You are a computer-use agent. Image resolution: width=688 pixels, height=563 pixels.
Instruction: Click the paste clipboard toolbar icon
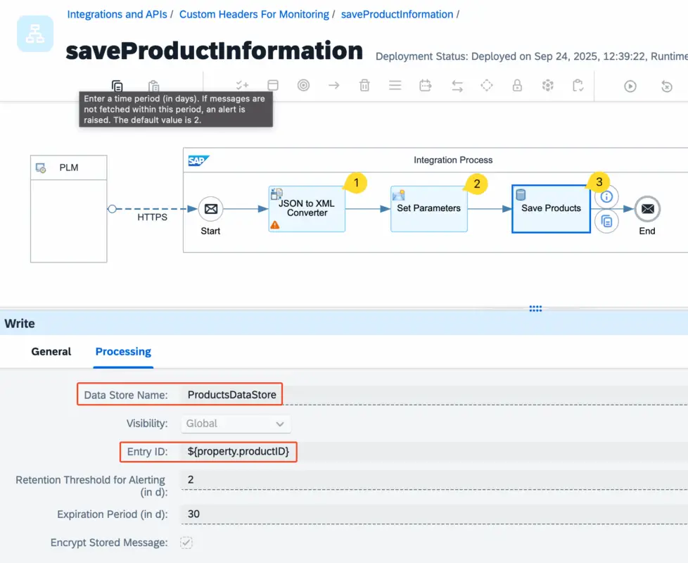point(153,86)
